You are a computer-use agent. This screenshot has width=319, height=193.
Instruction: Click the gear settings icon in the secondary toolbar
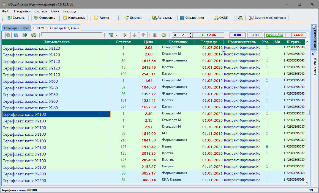(x=8, y=35)
